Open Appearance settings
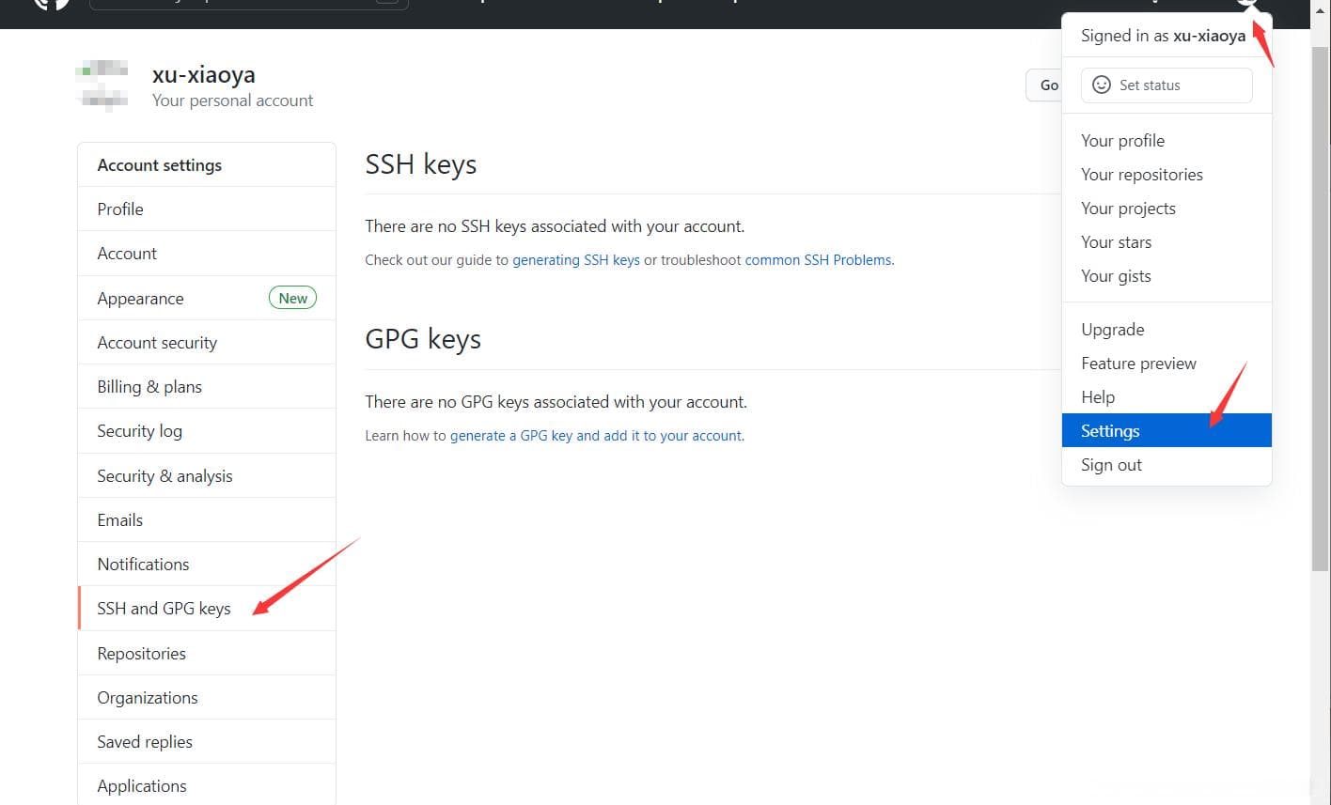The height and width of the screenshot is (805, 1331). point(207,299)
